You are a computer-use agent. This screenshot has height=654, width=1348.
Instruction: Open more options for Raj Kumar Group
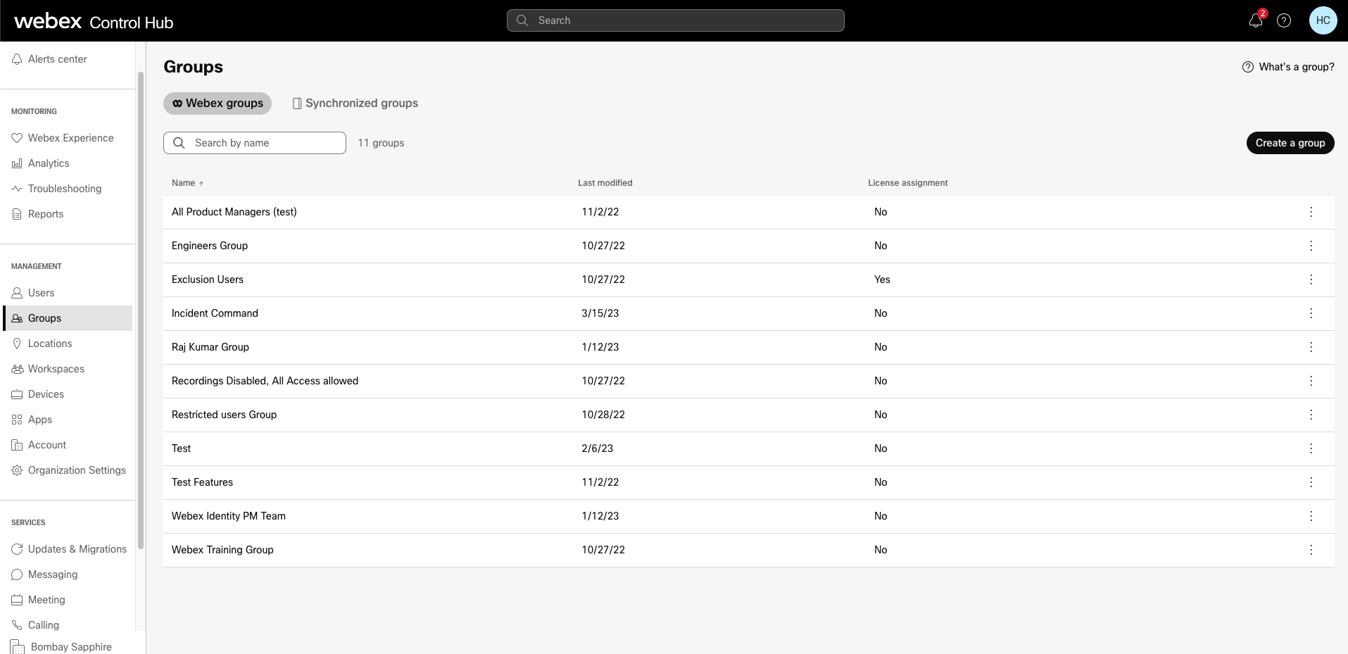[x=1311, y=347]
